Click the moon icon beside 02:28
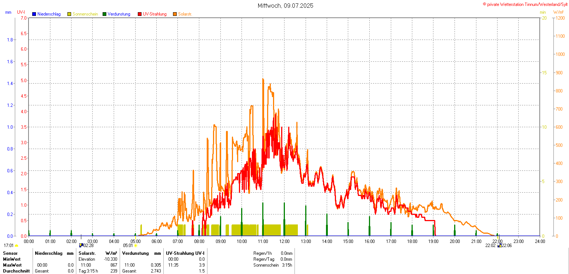The width and height of the screenshot is (569, 274). point(81,245)
